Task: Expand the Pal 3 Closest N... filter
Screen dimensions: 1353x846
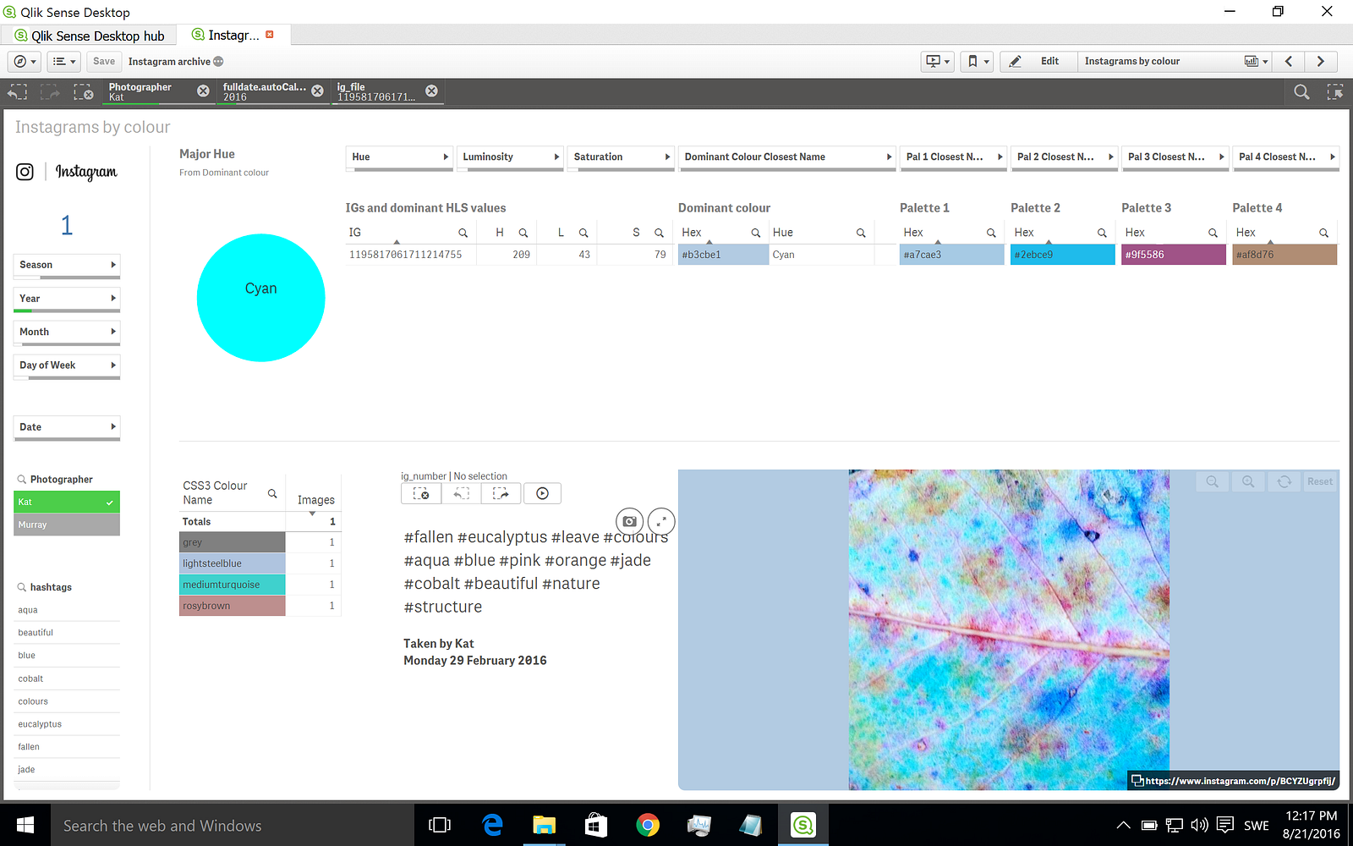Action: pyautogui.click(x=1175, y=157)
